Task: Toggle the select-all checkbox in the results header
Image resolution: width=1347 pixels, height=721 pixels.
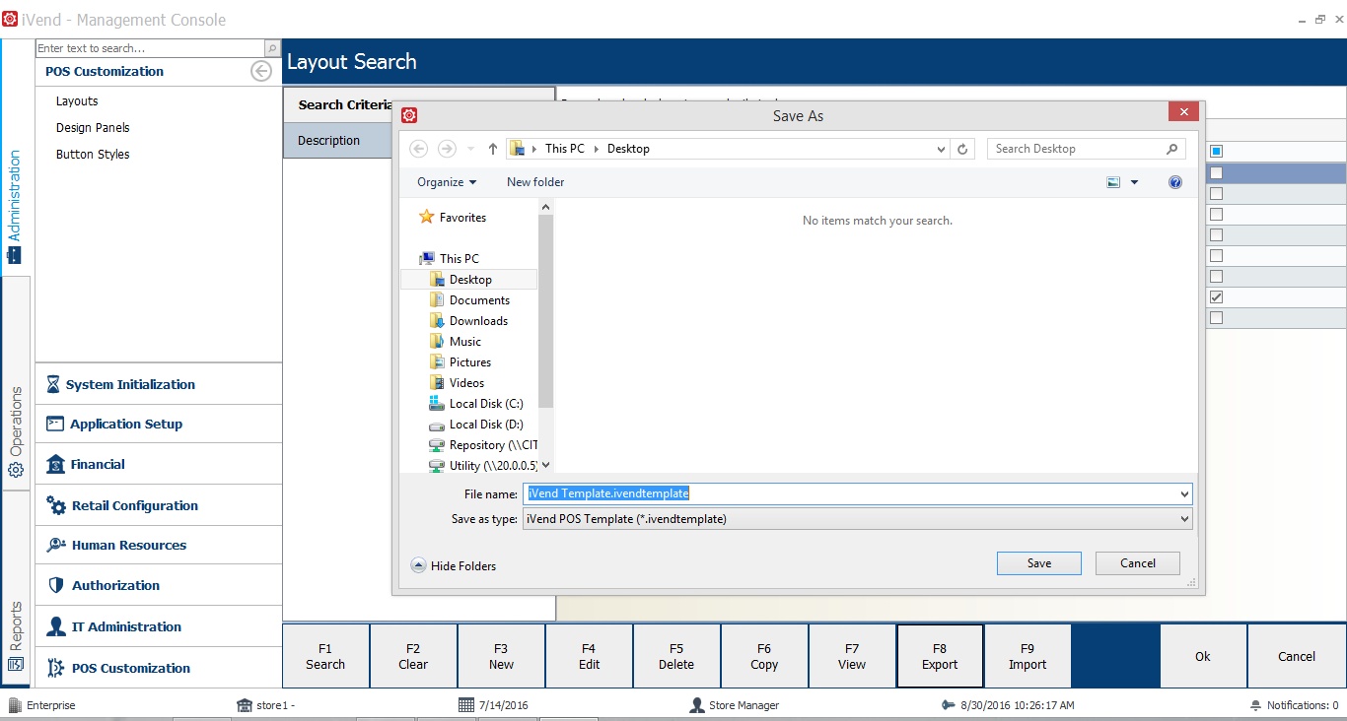Action: [x=1216, y=152]
